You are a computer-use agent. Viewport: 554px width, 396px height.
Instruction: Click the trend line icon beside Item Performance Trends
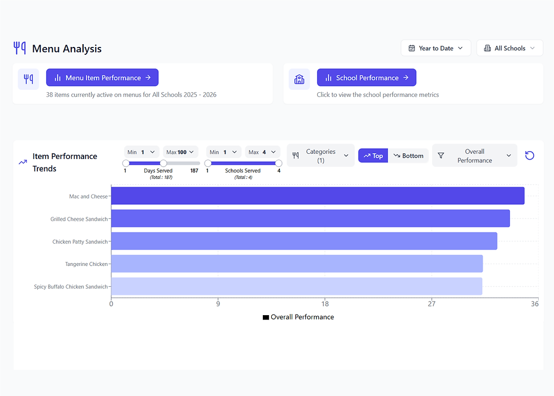[23, 162]
